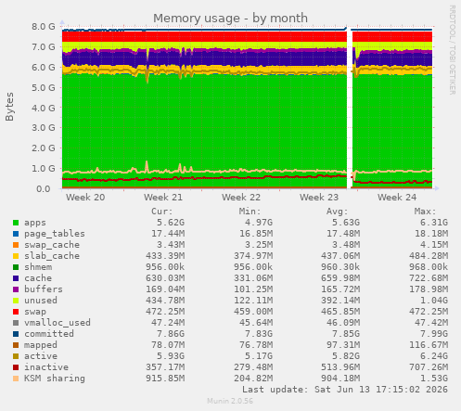Click the 'vmalloc_used' legend label
The image size is (461, 411).
click(58, 323)
